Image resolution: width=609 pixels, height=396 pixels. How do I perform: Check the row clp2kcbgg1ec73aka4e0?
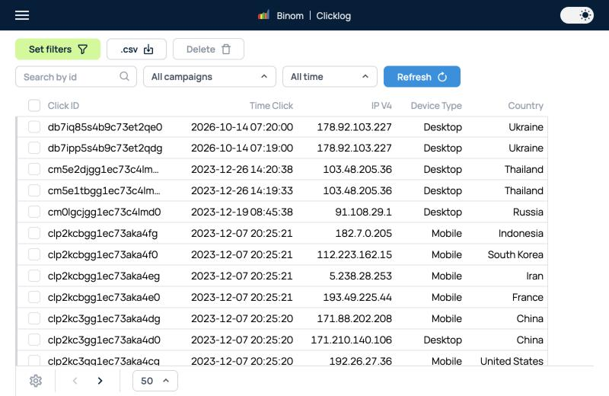34,297
